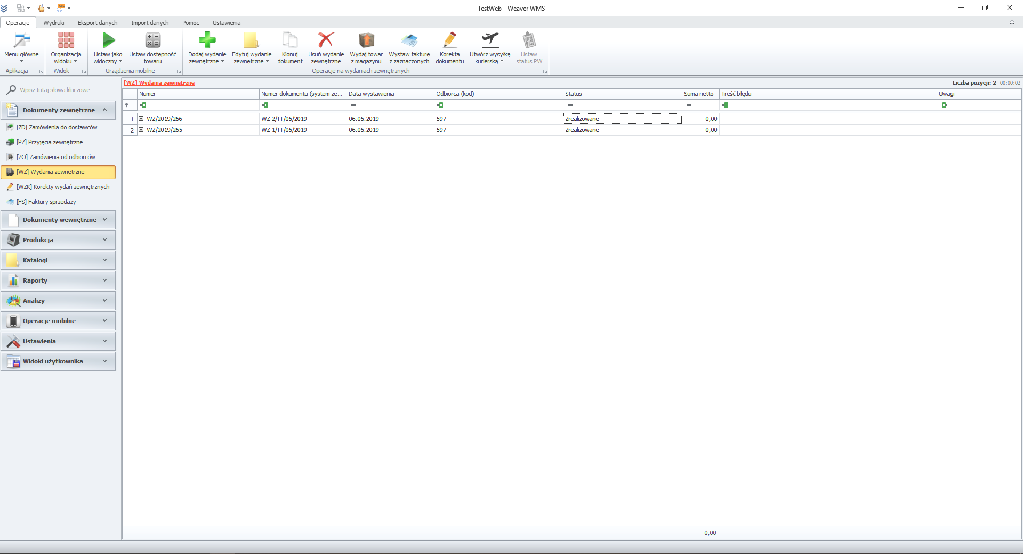1023x554 pixels.
Task: Switch to the Wydruki ribbon tab
Action: [54, 23]
